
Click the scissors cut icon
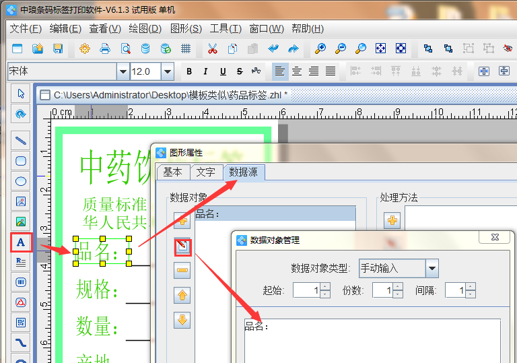(212, 48)
